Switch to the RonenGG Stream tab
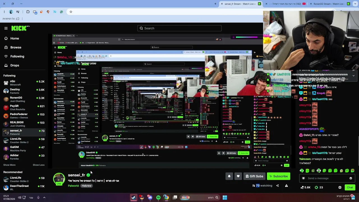Screen dimensions: 359x202 click(x=330, y=4)
